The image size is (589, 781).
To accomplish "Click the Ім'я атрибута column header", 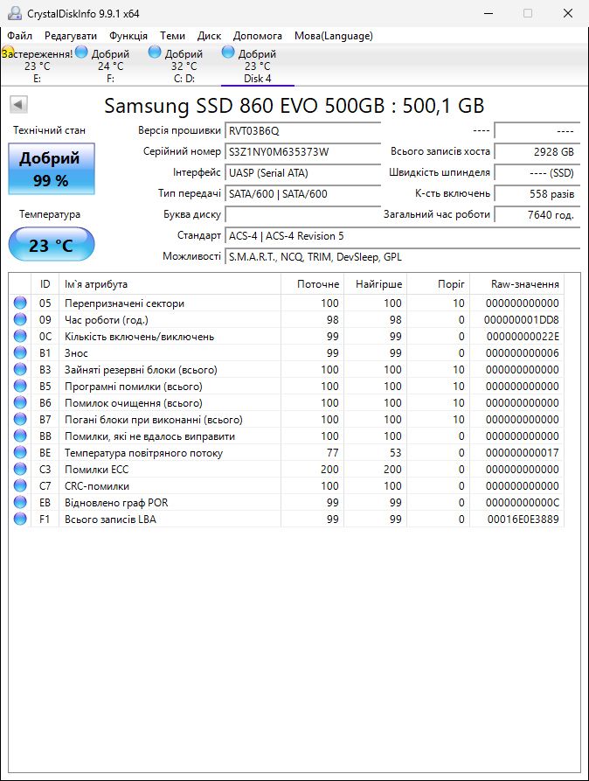I will 170,284.
